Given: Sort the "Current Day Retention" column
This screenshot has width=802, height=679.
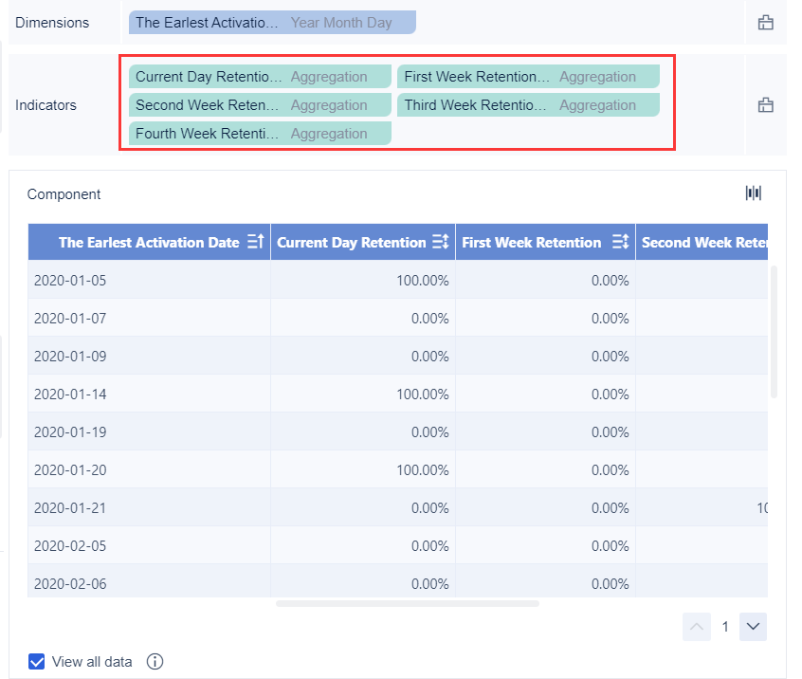Looking at the screenshot, I should pos(439,243).
